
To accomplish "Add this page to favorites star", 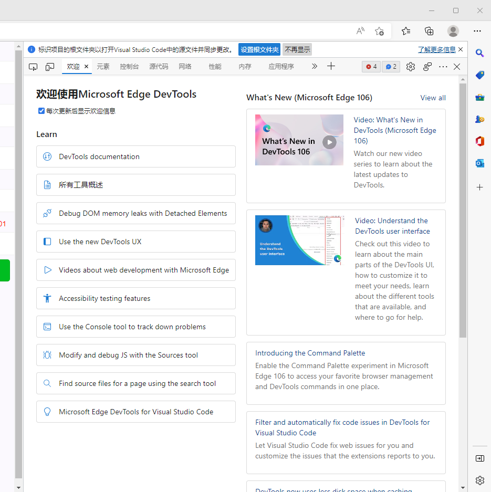I will (x=379, y=31).
